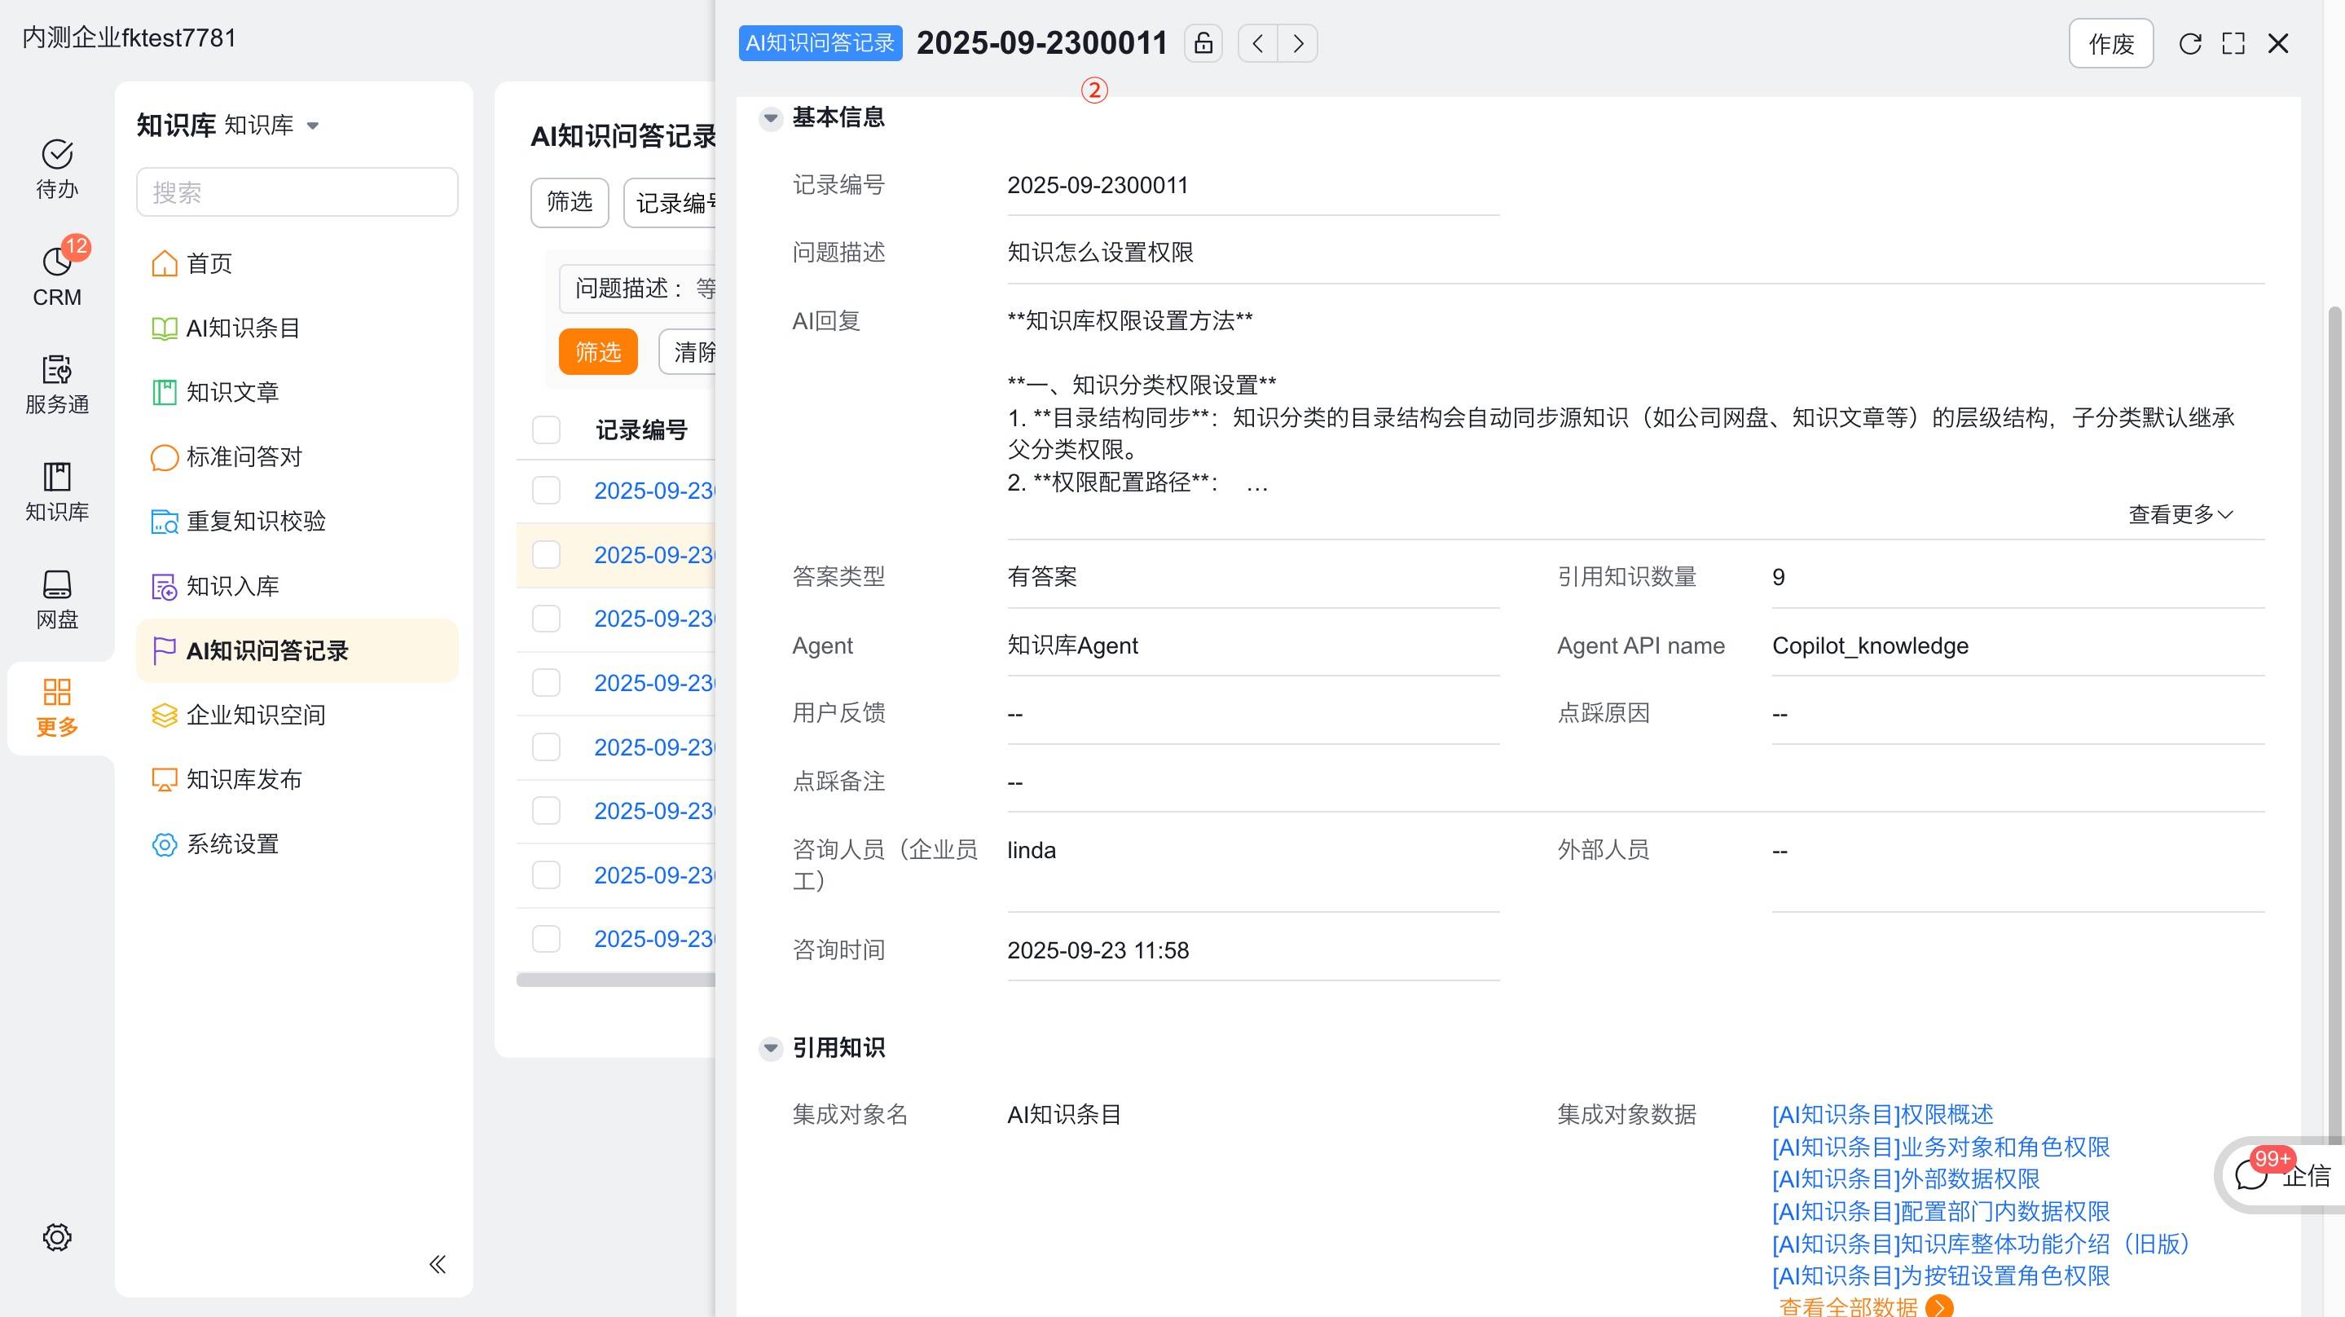Toggle the select-all checkbox in 记录编号 header
The image size is (2345, 1317).
(546, 429)
